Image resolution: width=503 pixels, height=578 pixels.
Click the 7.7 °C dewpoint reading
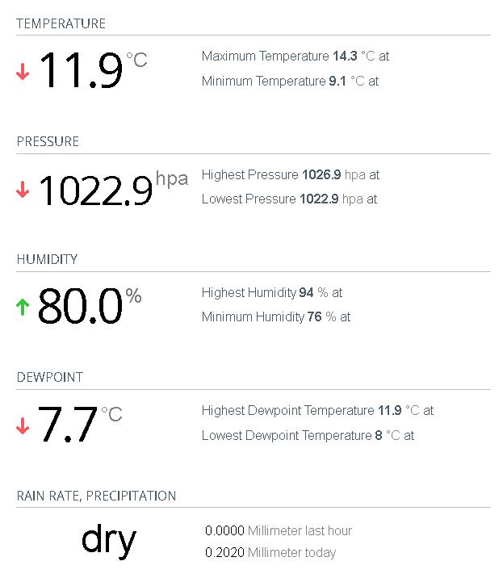(x=69, y=425)
